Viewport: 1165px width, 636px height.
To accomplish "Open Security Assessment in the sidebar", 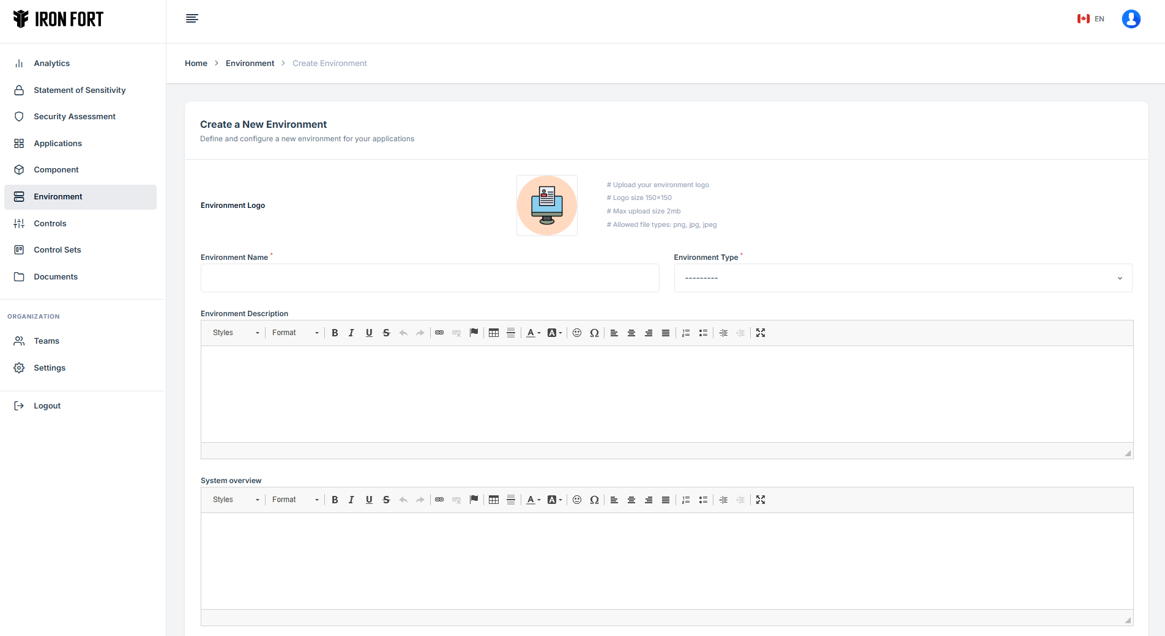I will (x=74, y=116).
